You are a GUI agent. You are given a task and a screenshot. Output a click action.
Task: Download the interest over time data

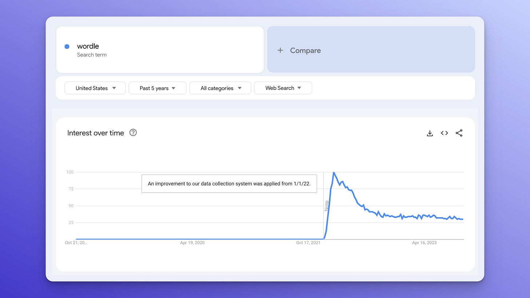[430, 133]
